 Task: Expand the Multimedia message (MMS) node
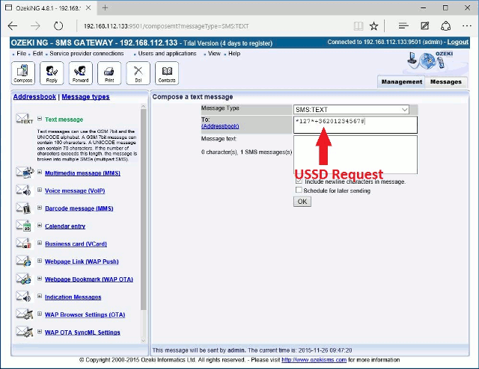(40, 173)
